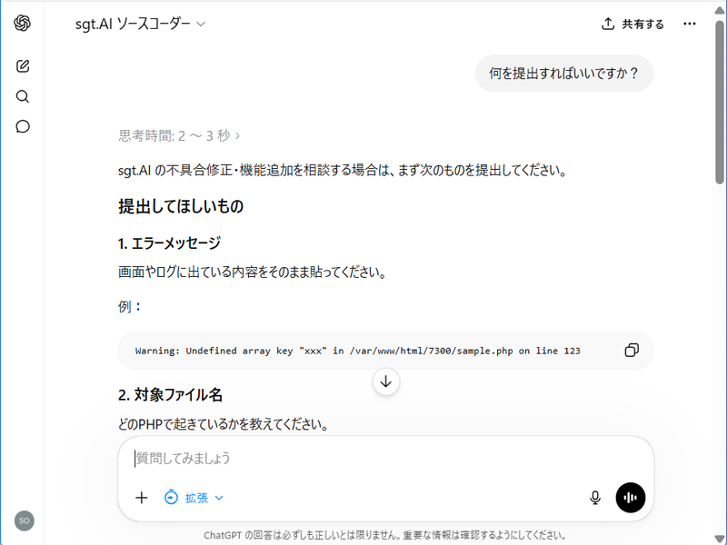727x545 pixels.
Task: Open the 拡張 thinking mode dropdown
Action: 194,498
